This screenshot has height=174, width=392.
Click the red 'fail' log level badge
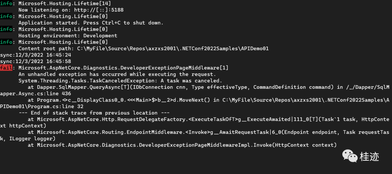[6, 68]
